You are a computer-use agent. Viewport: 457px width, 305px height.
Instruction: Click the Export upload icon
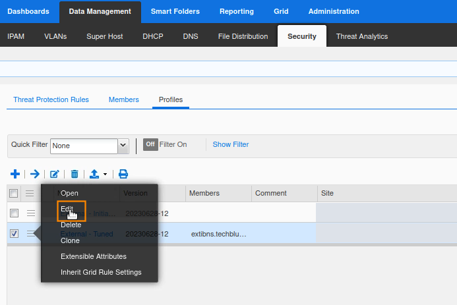pyautogui.click(x=94, y=174)
